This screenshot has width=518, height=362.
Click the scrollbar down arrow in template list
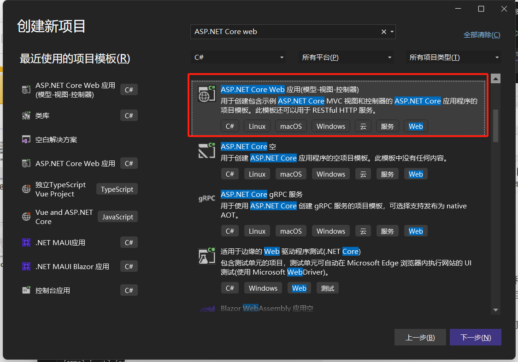point(495,310)
